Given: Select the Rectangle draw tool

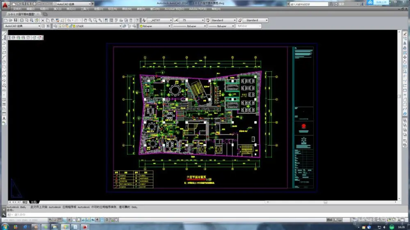Looking at the screenshot, I should coord(4,52).
